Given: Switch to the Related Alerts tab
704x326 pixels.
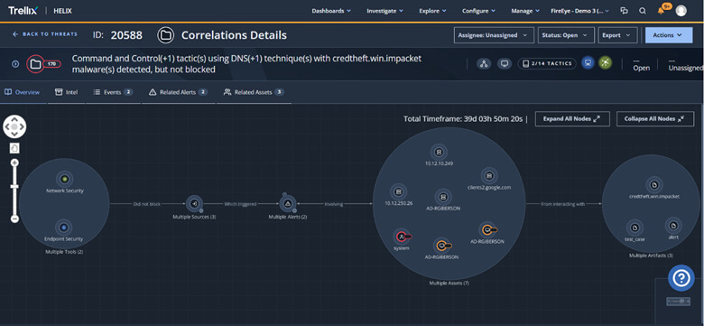Looking at the screenshot, I should point(178,92).
